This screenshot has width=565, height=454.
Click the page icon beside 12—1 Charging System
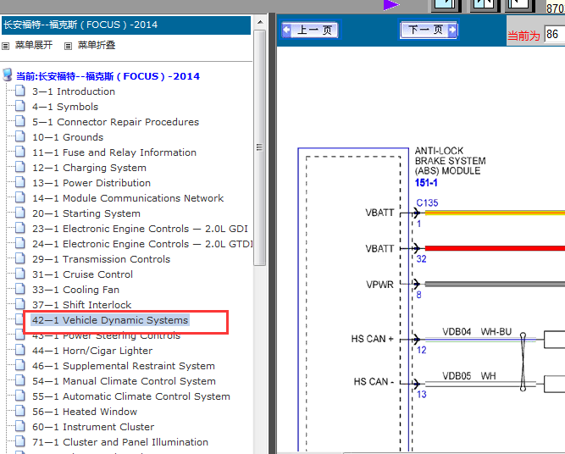point(20,167)
